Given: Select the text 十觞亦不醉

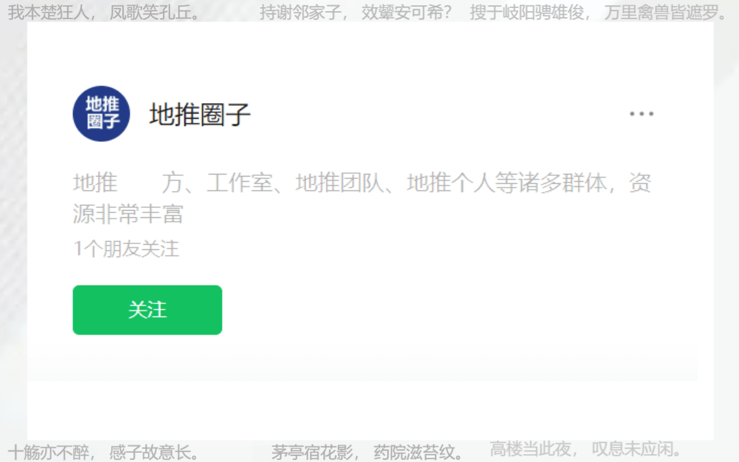Looking at the screenshot, I should tap(49, 452).
